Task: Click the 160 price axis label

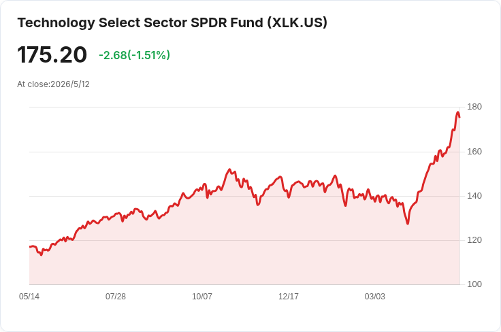Action: coord(474,152)
